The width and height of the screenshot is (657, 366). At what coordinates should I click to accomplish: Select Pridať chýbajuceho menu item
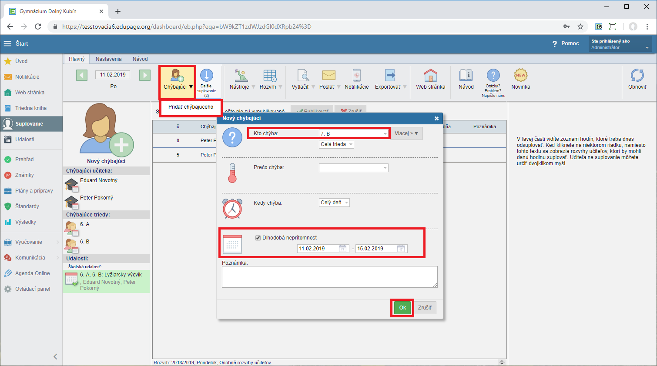(191, 107)
